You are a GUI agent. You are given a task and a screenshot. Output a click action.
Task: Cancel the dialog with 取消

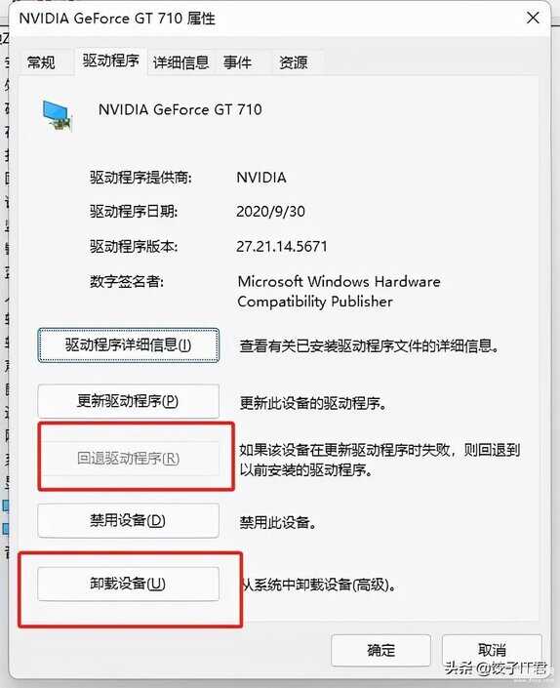pyautogui.click(x=492, y=650)
